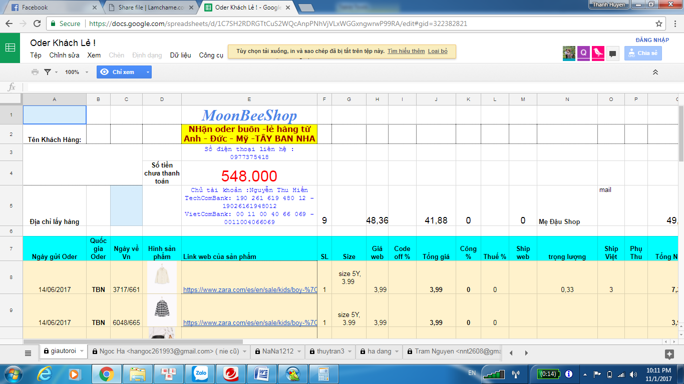Open the comments speech bubble icon
This screenshot has height=384, width=684.
pyautogui.click(x=612, y=53)
